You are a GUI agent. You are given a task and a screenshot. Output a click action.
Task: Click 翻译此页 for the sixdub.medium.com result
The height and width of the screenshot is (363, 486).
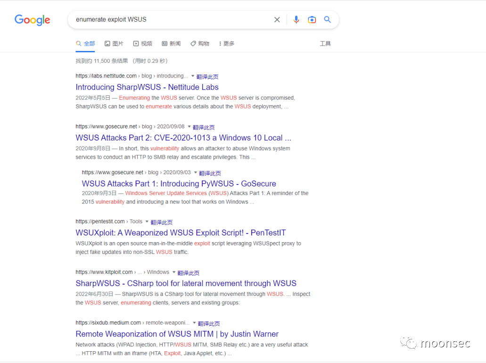pyautogui.click(x=209, y=324)
